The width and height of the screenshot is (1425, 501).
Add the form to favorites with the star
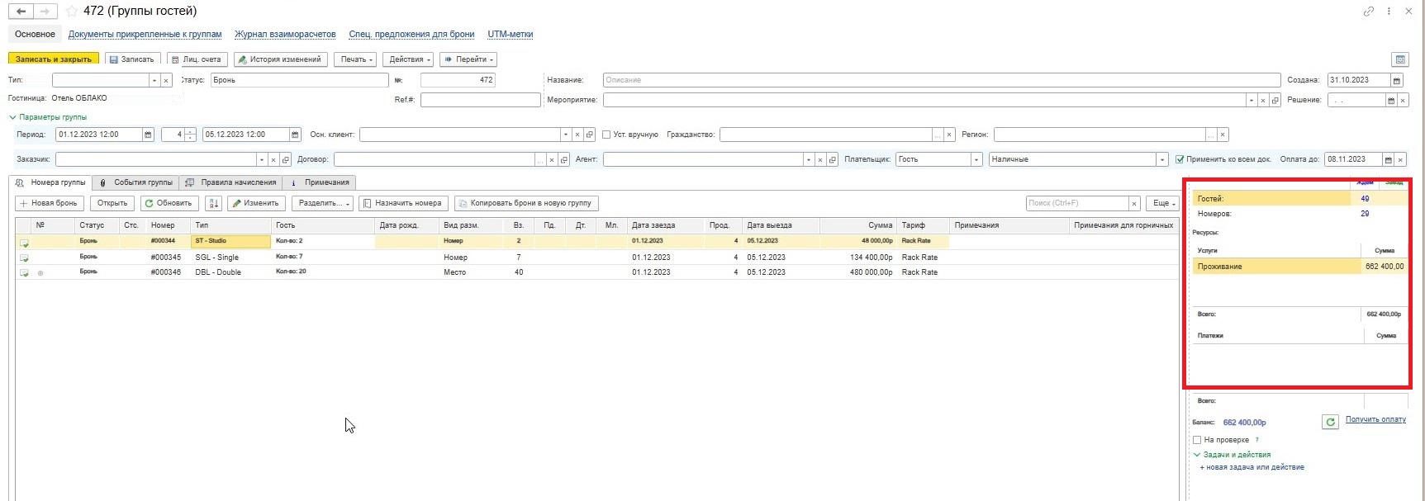point(72,12)
